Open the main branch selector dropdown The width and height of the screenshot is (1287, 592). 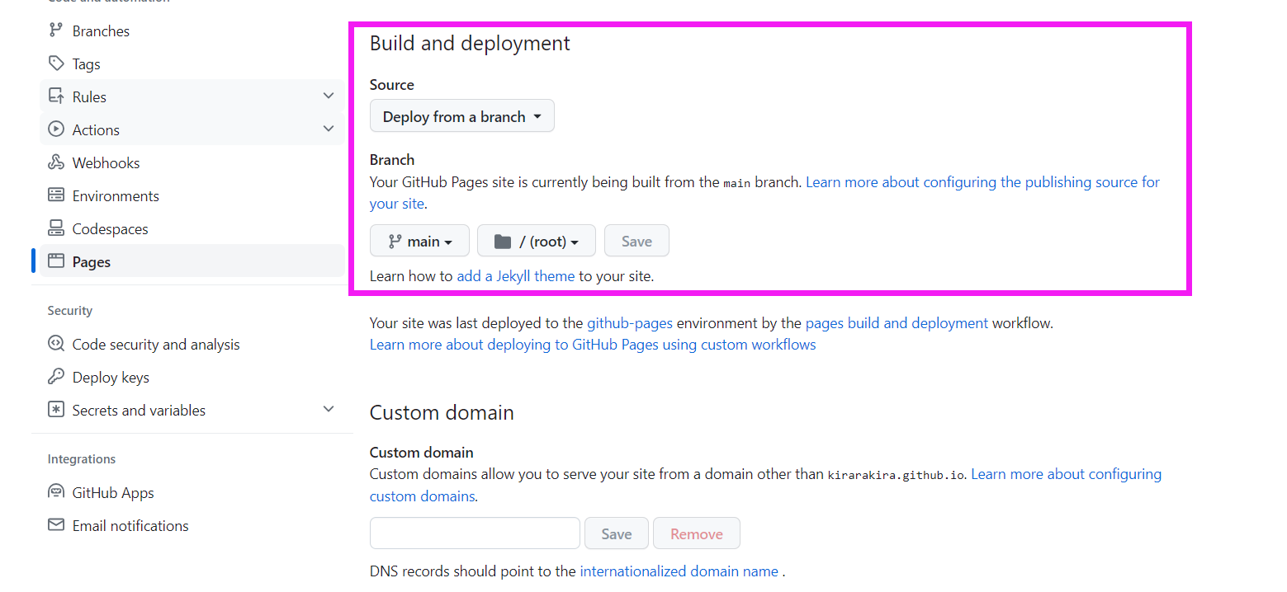point(419,241)
